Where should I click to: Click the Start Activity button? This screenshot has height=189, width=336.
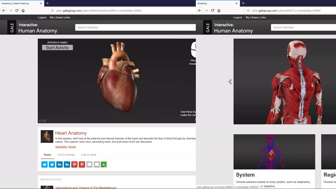57,48
